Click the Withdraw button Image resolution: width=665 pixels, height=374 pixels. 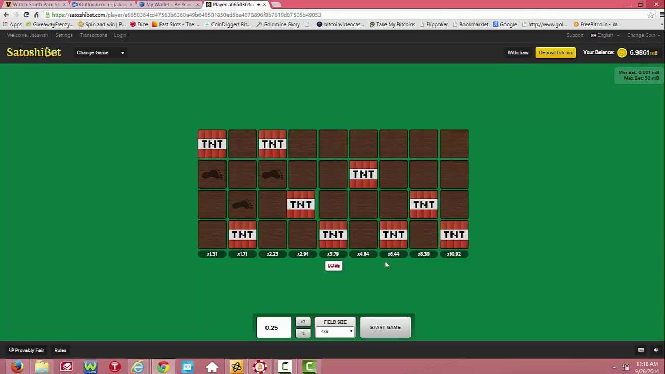coord(518,52)
